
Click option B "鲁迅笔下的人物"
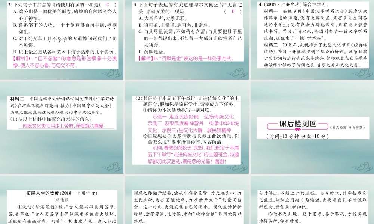tap(65, 28)
